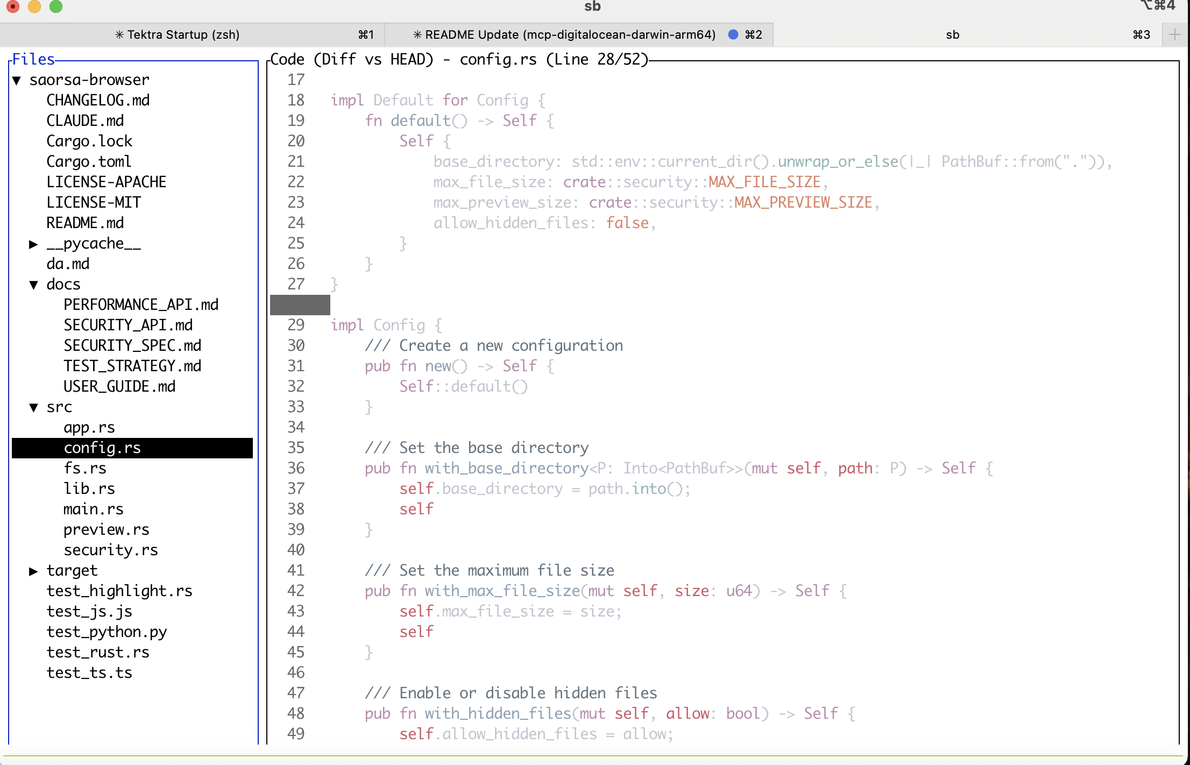Open README.md
The width and height of the screenshot is (1190, 765).
tap(86, 223)
